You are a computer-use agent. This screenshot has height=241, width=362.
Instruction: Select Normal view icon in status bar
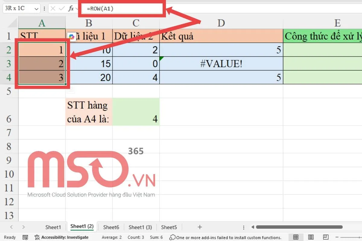[x=296, y=237]
